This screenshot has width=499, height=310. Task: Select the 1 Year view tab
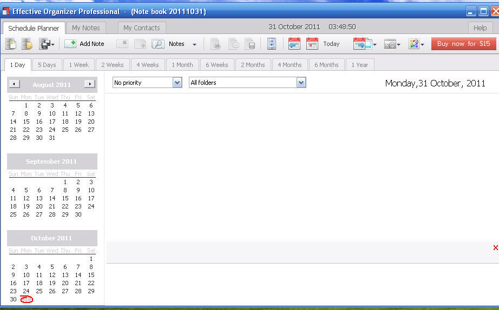(x=359, y=65)
